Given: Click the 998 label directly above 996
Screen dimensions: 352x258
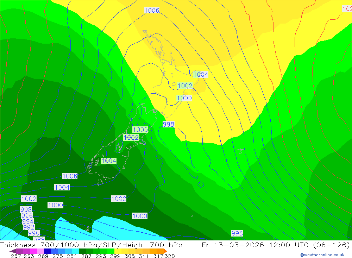Looking at the screenshot, I should [26, 210].
